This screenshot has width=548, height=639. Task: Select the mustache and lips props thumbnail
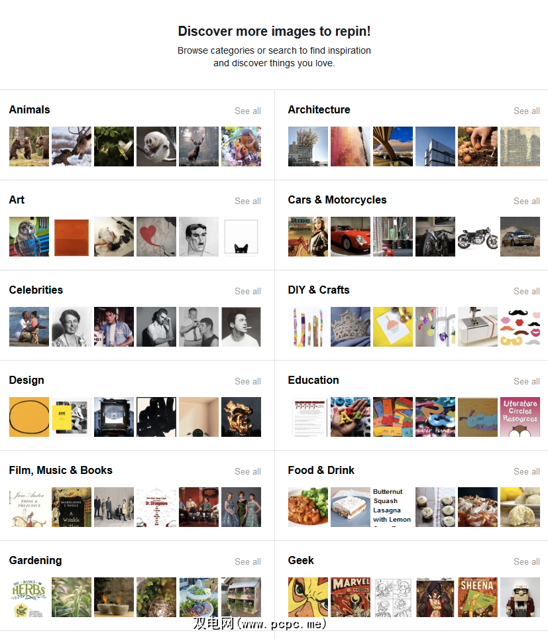tap(520, 326)
